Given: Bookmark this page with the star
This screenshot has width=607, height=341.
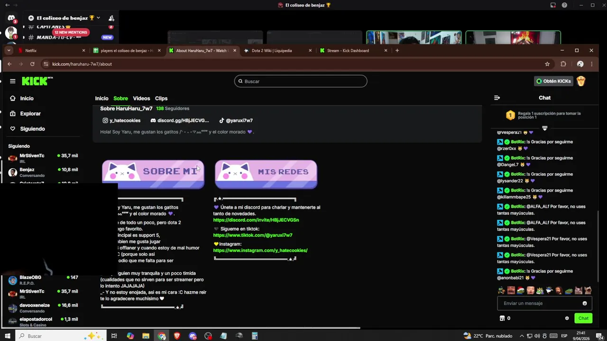Looking at the screenshot, I should tap(547, 64).
